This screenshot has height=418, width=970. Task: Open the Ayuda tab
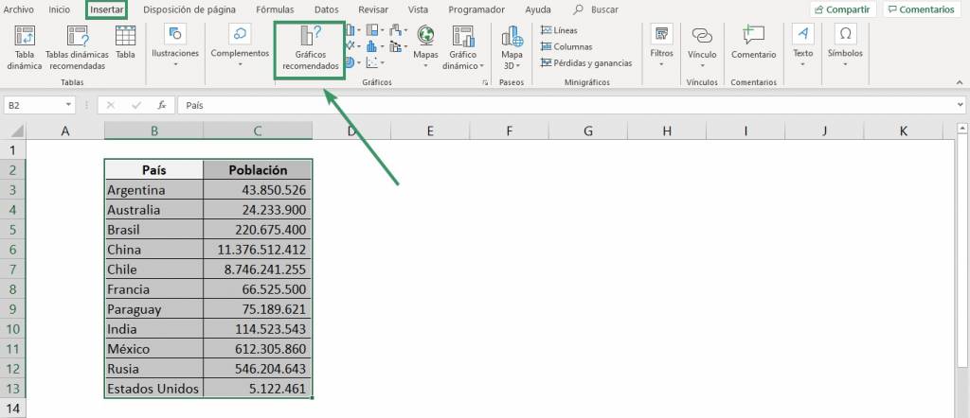coord(538,9)
